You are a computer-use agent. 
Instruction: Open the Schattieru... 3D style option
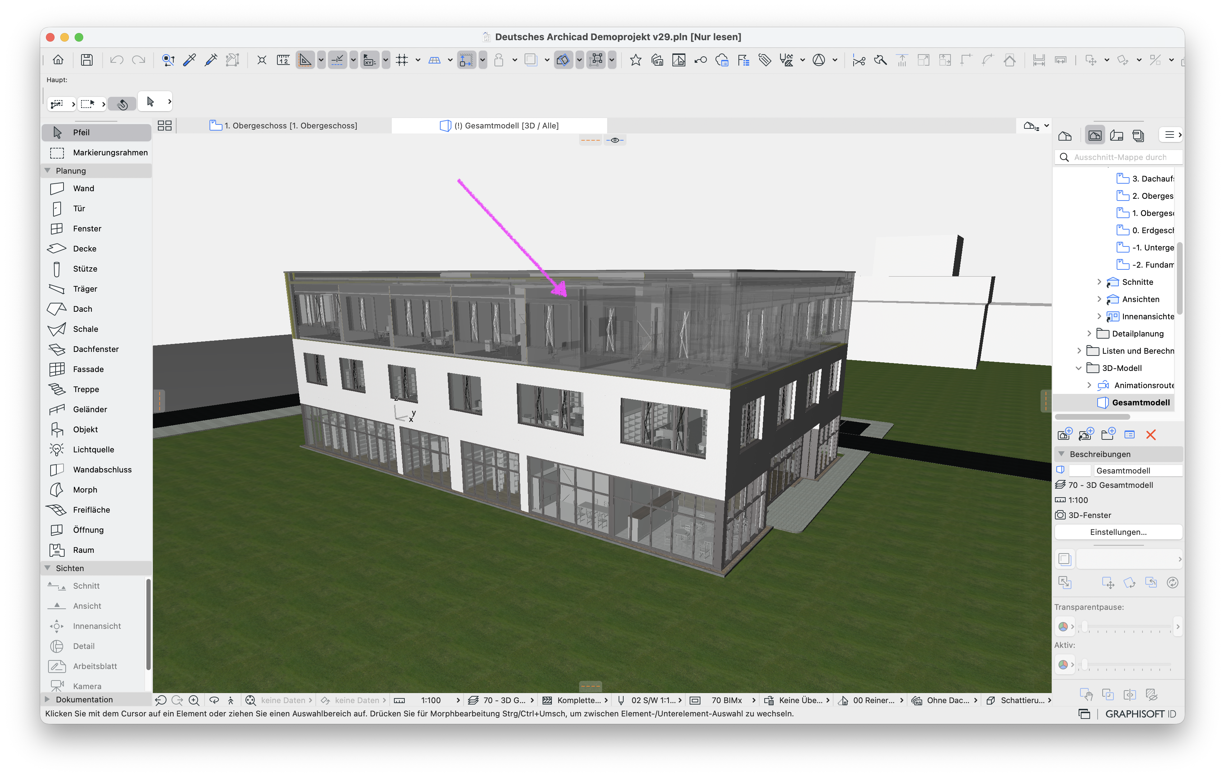(x=1019, y=700)
